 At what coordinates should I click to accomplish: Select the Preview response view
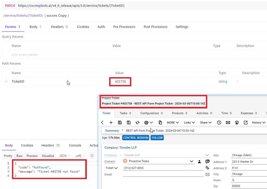pyautogui.click(x=32, y=156)
